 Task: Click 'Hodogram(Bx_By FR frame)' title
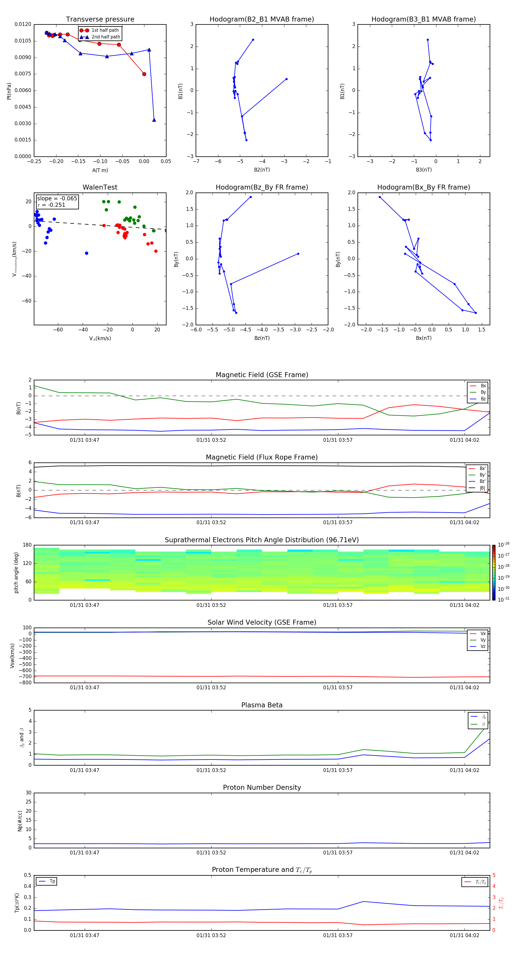click(424, 187)
